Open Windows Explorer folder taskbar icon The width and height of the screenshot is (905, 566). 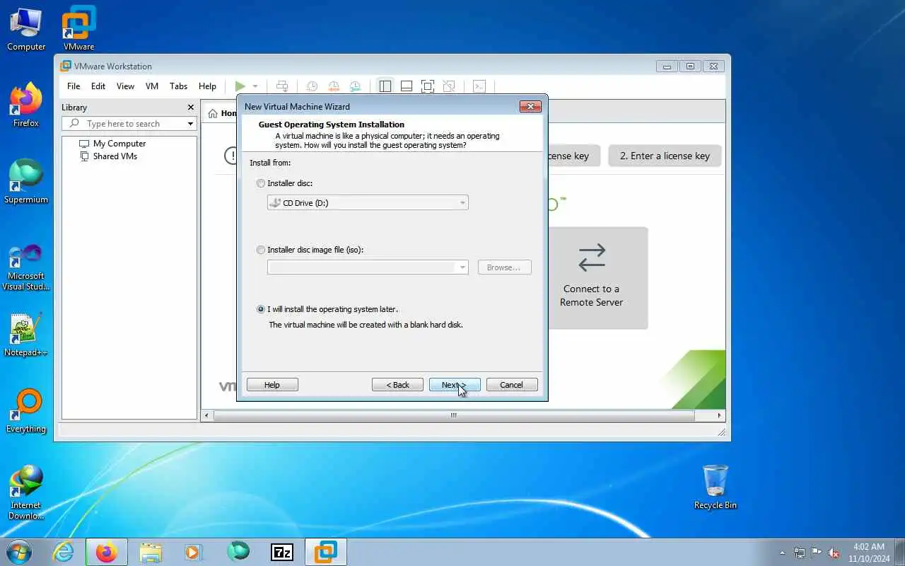(151, 552)
